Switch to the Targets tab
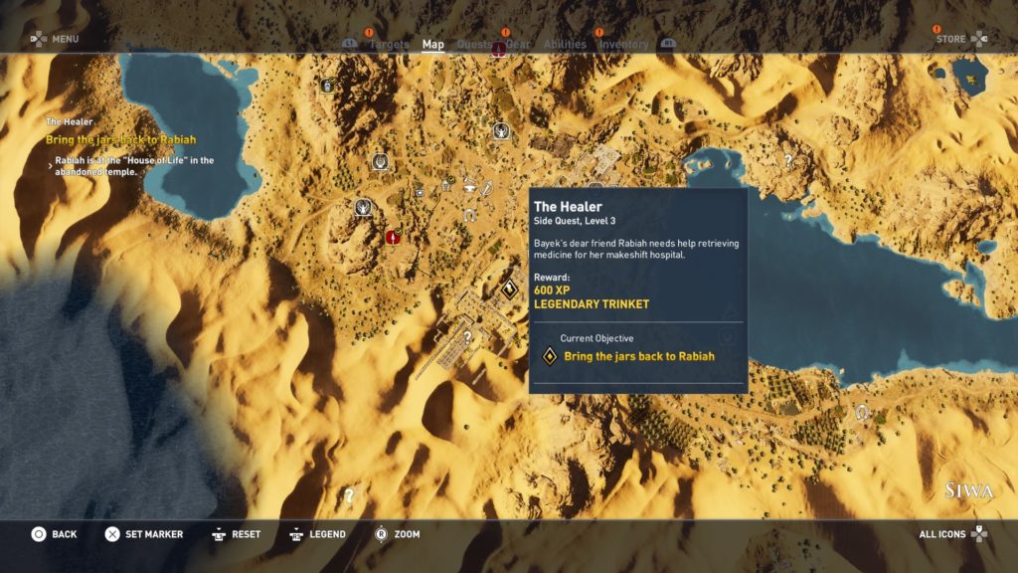1018x573 pixels. click(x=389, y=44)
